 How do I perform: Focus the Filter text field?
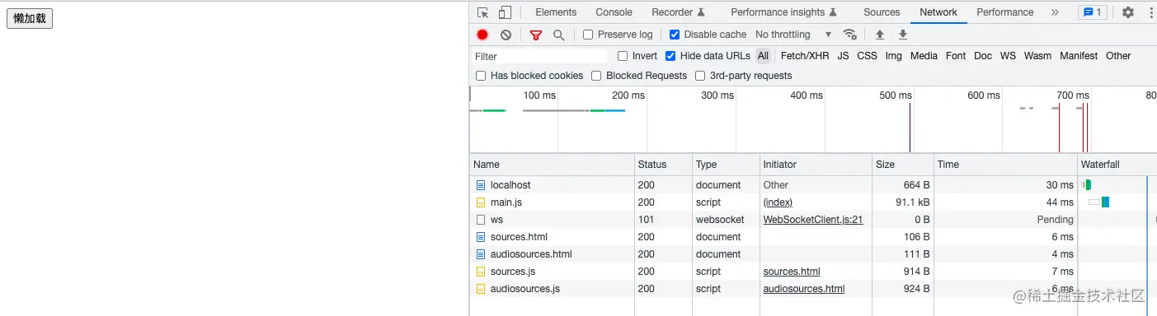click(539, 56)
